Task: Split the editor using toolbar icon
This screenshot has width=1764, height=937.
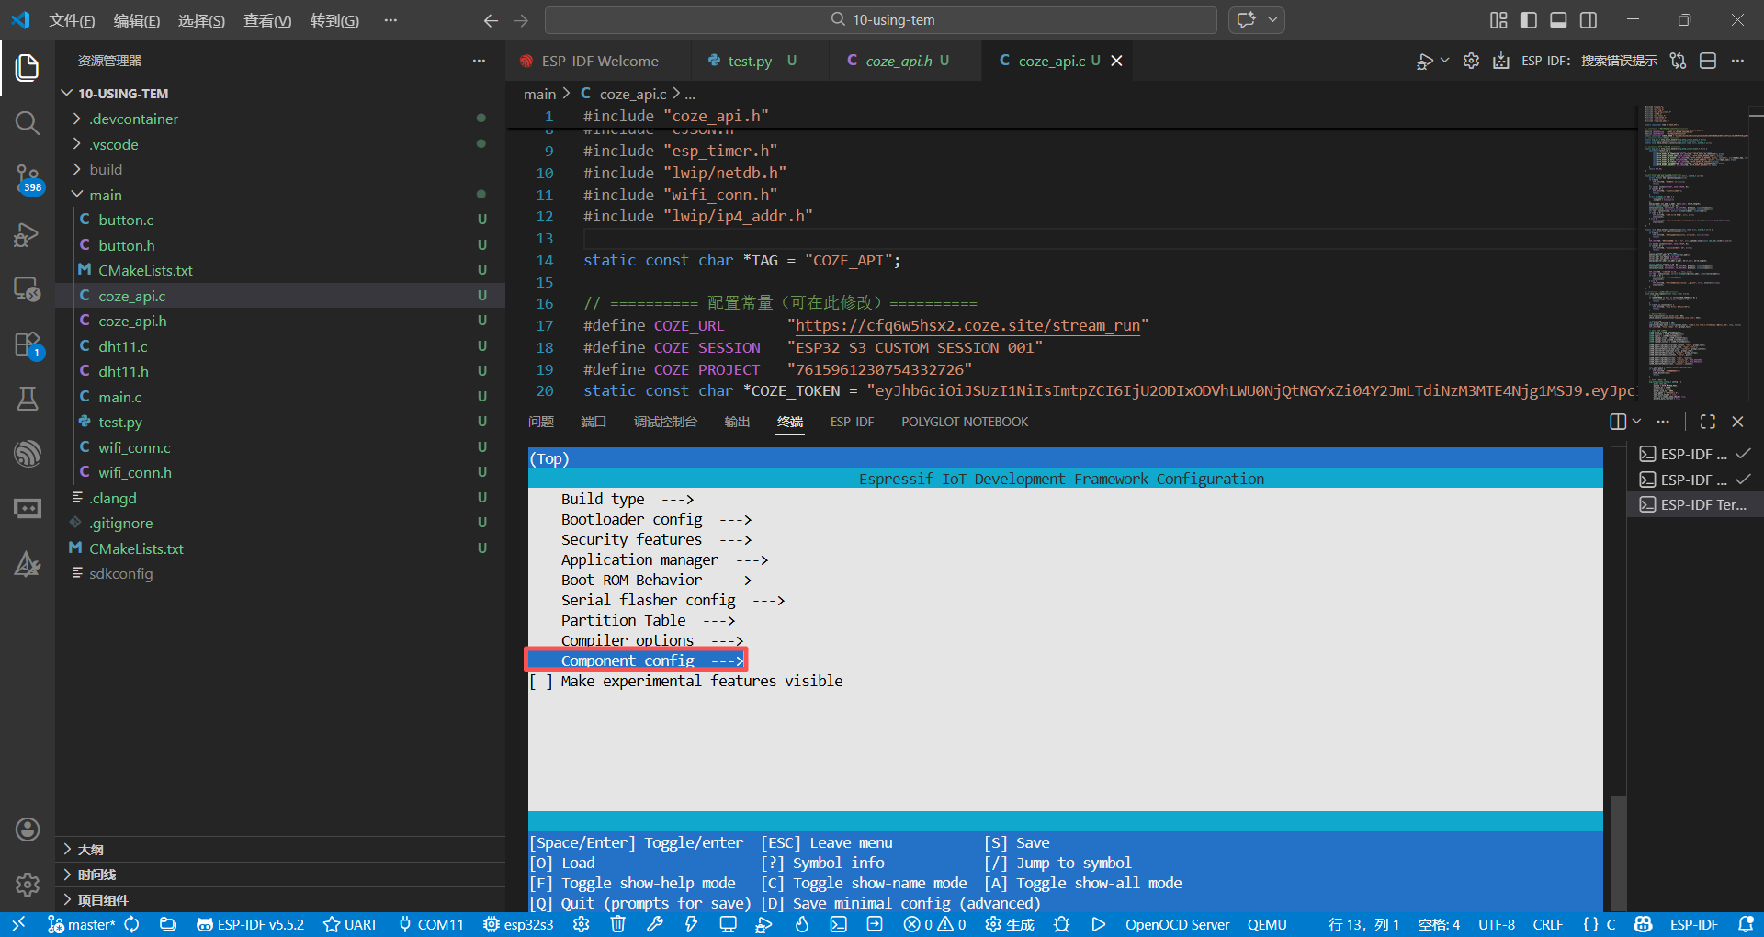Action: [1708, 61]
